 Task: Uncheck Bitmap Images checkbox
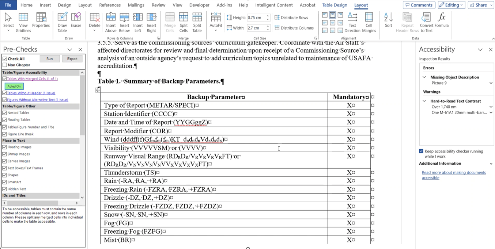[4, 154]
